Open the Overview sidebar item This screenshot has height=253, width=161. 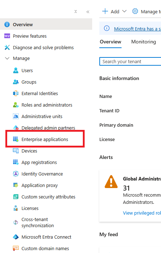coord(46,24)
